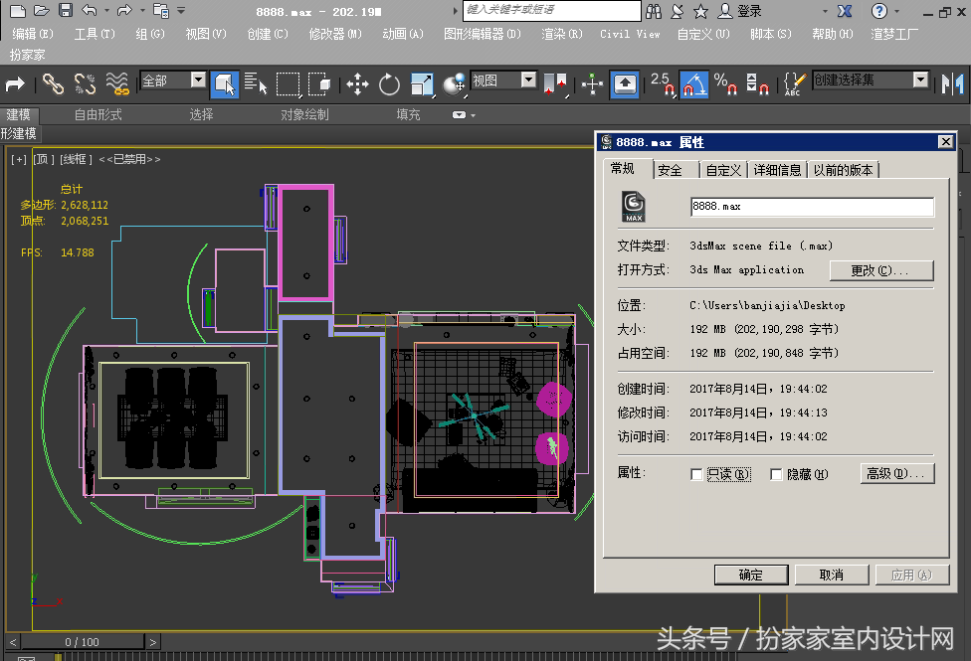Click the Bind to Space Warp icon
Image resolution: width=971 pixels, height=661 pixels.
coord(117,83)
